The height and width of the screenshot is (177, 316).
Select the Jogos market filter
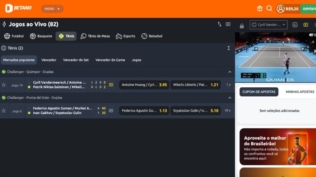point(136,60)
